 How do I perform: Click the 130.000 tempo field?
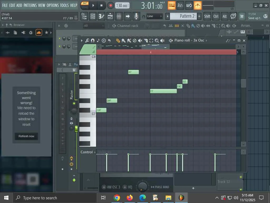point(122,6)
